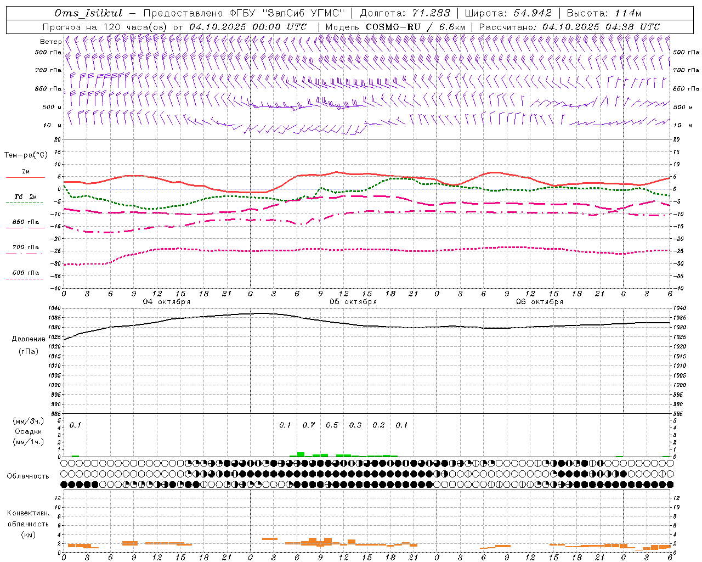
Task: Click the 500 гПа temperature legend entry
Action: pos(25,273)
